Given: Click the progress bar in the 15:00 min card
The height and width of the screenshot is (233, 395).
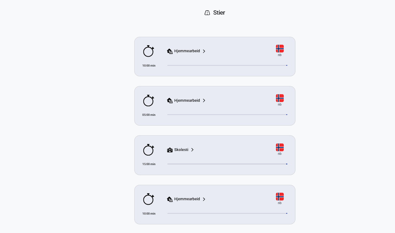Looking at the screenshot, I should (227, 164).
